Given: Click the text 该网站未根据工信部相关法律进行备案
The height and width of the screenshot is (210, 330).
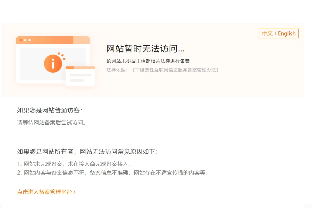Looking at the screenshot, I should [148, 61].
